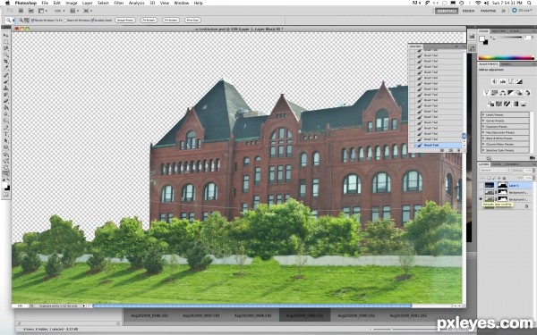
Task: Select the Eyedropper tool
Action: tap(6, 68)
